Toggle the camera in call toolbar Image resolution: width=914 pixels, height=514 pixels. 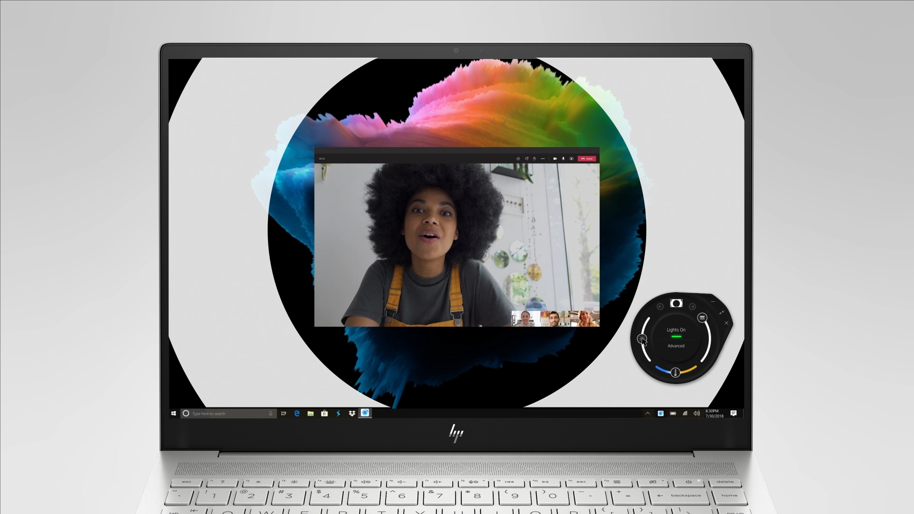tap(555, 158)
